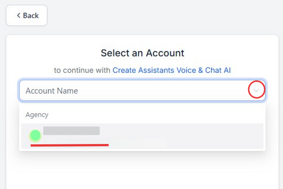
Task: Click the left chevron icon beside Back
Action: 18,16
